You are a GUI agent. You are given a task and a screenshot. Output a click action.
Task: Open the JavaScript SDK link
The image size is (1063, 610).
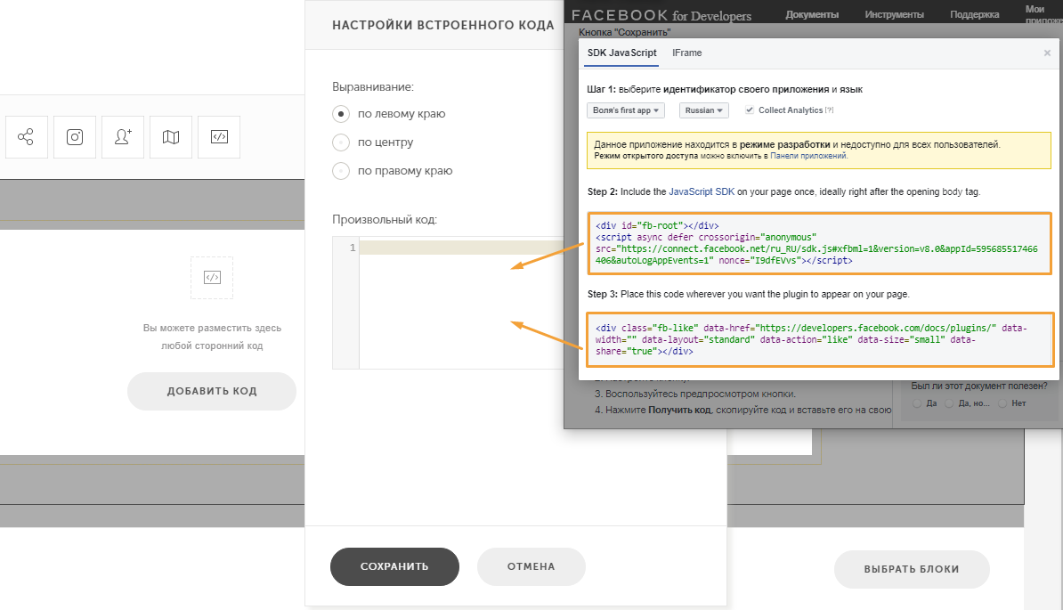click(702, 191)
